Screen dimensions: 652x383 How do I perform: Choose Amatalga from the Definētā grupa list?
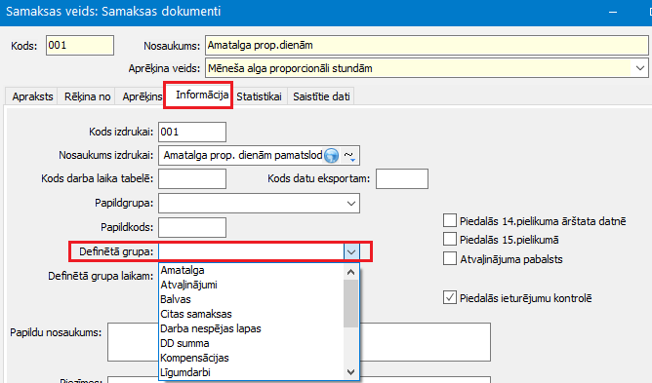252,270
